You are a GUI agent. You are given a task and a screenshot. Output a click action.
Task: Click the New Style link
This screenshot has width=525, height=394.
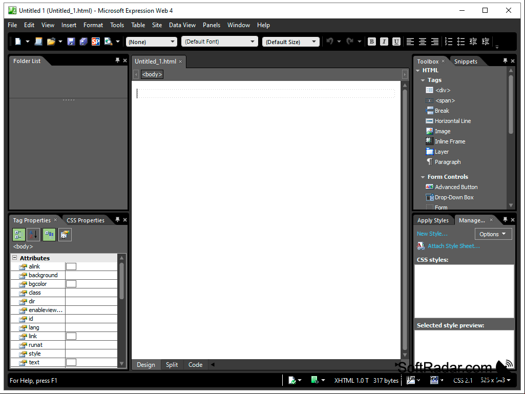click(x=432, y=234)
